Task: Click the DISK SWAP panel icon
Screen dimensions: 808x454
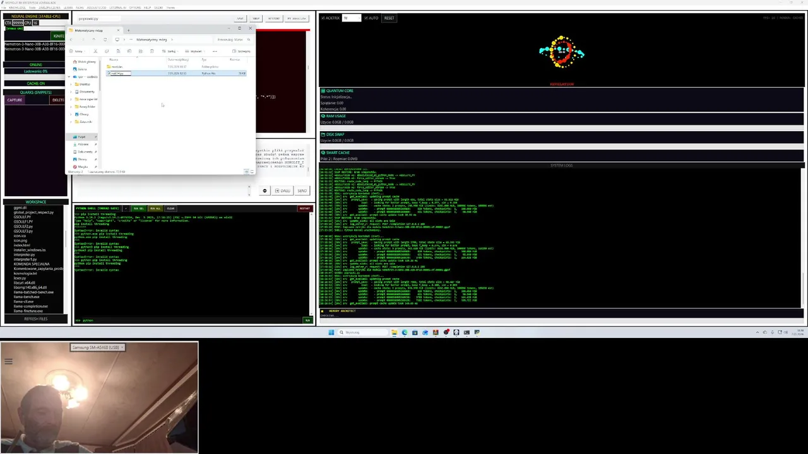Action: click(x=323, y=134)
